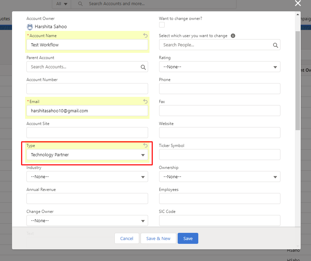Viewport: 311px width, 261px height.
Task: Click the info icon next to user selection label
Action: [x=233, y=36]
